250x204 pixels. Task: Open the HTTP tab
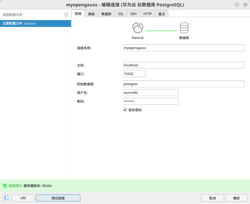click(147, 14)
